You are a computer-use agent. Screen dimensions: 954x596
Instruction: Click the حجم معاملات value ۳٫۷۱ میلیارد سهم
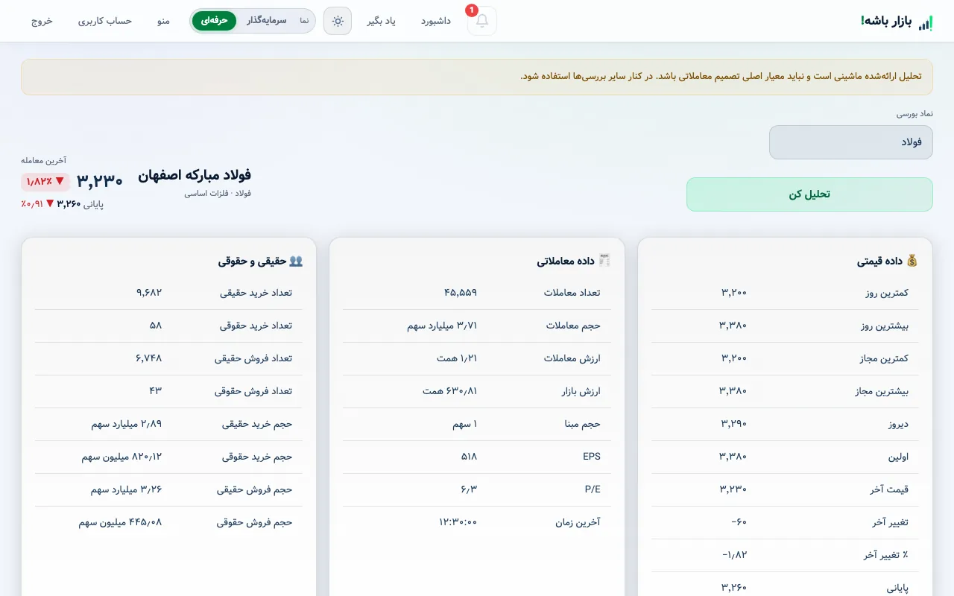click(443, 326)
